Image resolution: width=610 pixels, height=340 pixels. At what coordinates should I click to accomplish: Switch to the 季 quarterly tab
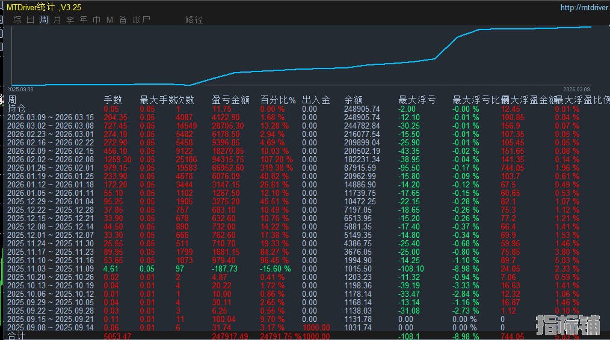tap(70, 20)
